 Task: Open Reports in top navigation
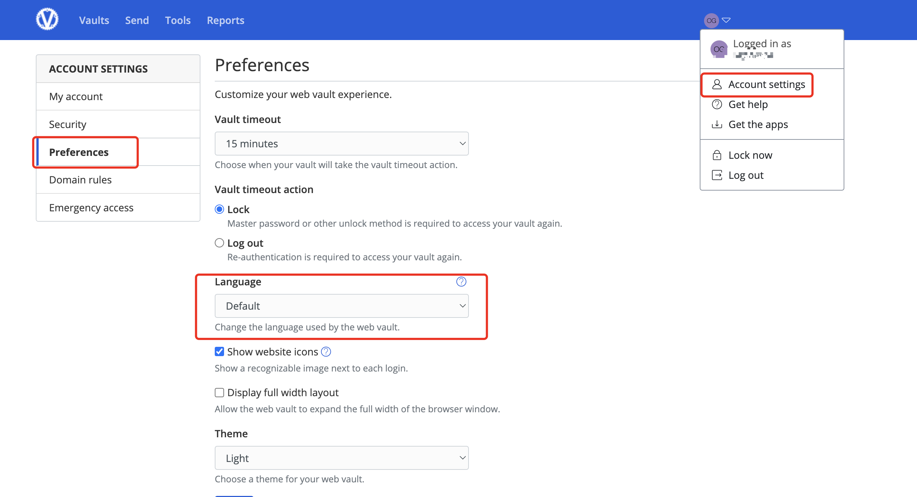pyautogui.click(x=225, y=20)
